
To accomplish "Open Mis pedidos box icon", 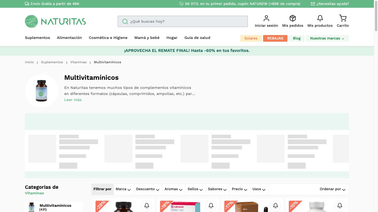I will (292, 18).
